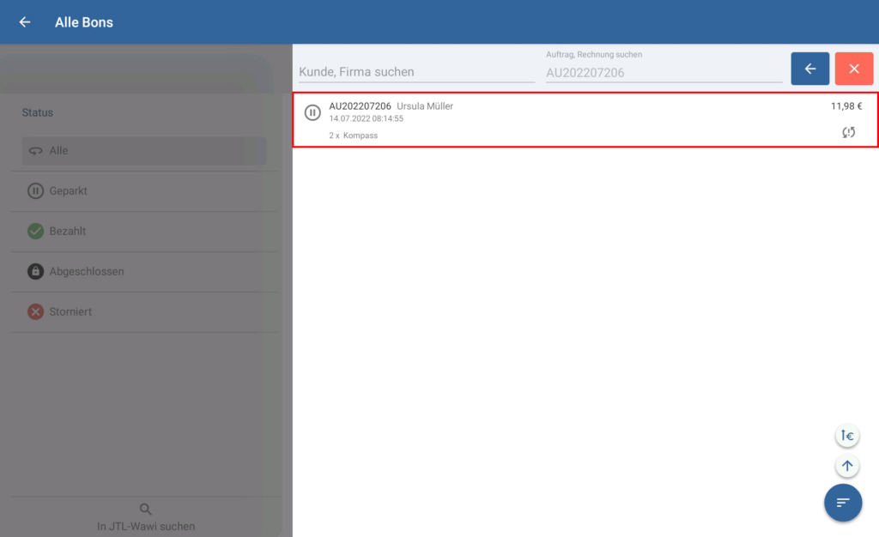The height and width of the screenshot is (537, 879).
Task: Click the up arrow sort button
Action: tap(847, 466)
